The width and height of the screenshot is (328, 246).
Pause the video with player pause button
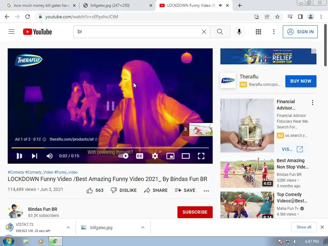pyautogui.click(x=19, y=156)
